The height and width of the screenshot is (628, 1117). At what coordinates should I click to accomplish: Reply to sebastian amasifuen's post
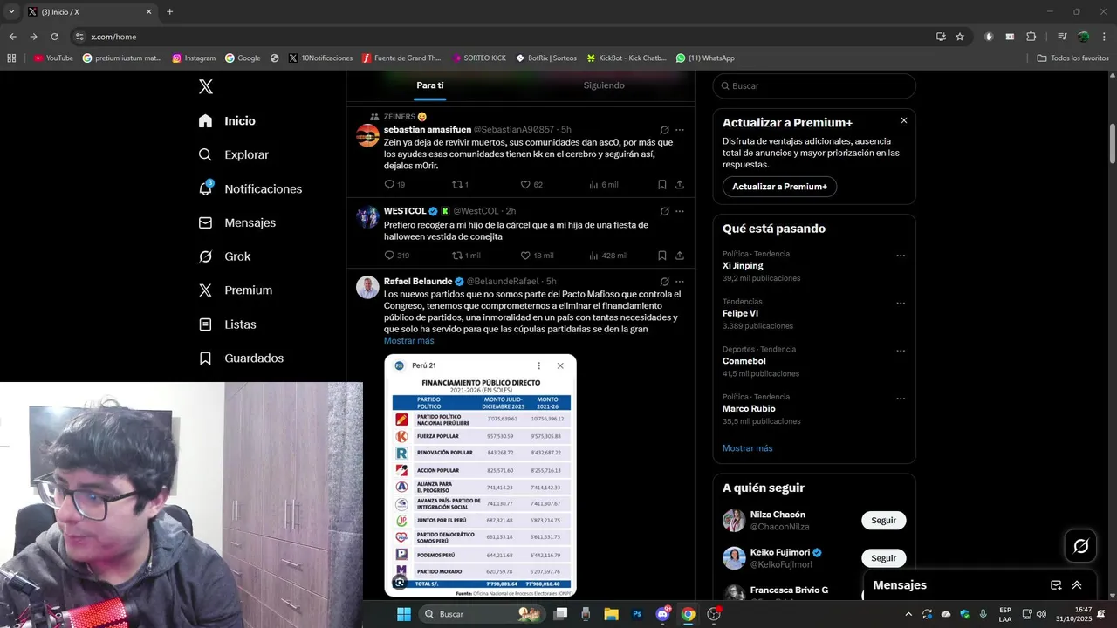[x=394, y=185]
